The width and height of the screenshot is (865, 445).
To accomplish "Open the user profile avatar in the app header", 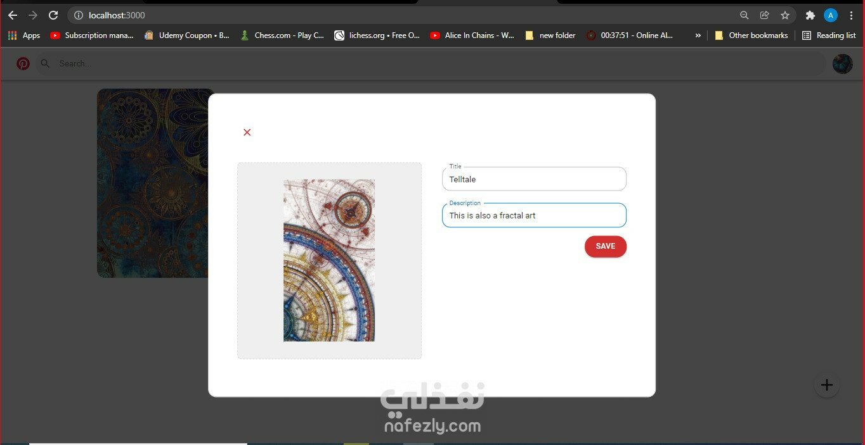I will pos(842,63).
